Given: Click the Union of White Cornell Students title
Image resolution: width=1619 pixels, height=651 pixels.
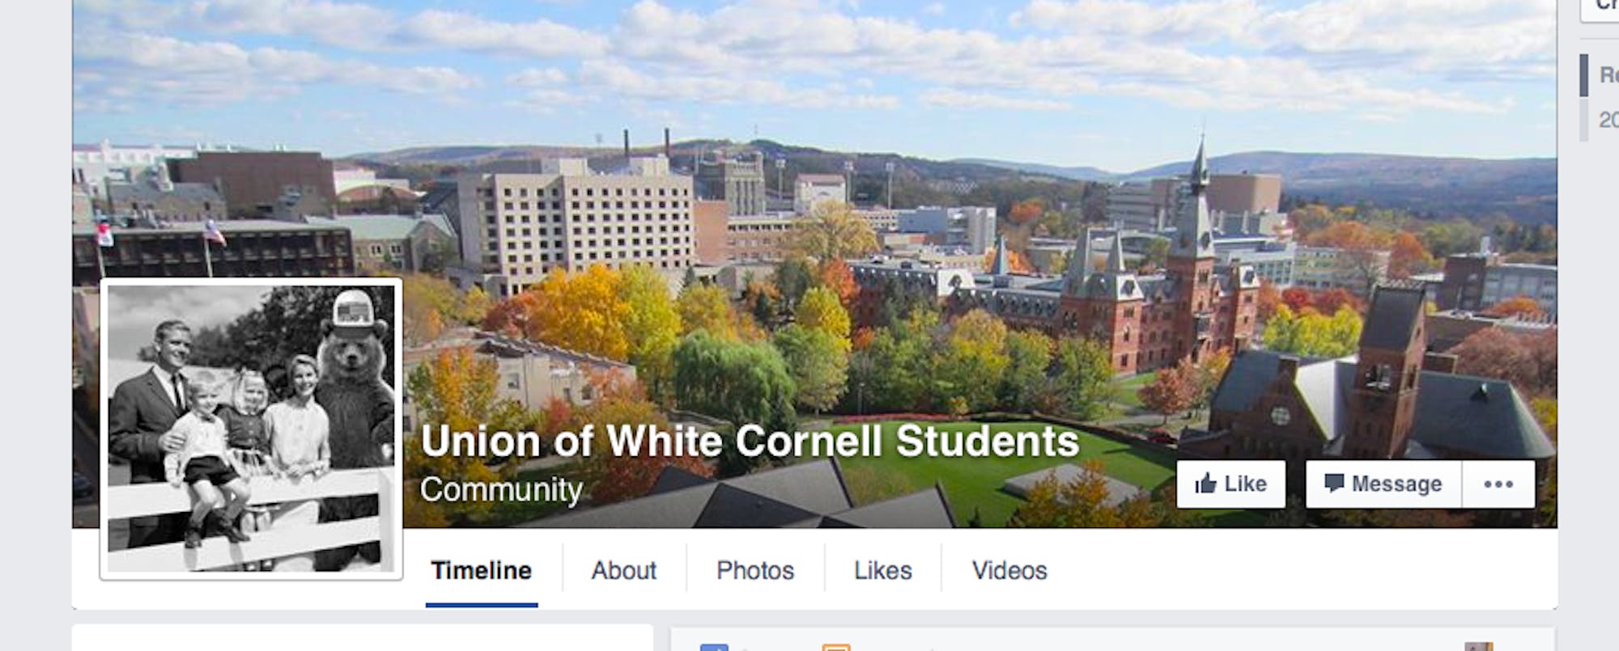Looking at the screenshot, I should pyautogui.click(x=750, y=442).
